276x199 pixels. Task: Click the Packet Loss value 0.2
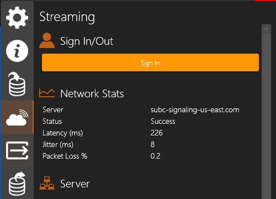click(155, 156)
